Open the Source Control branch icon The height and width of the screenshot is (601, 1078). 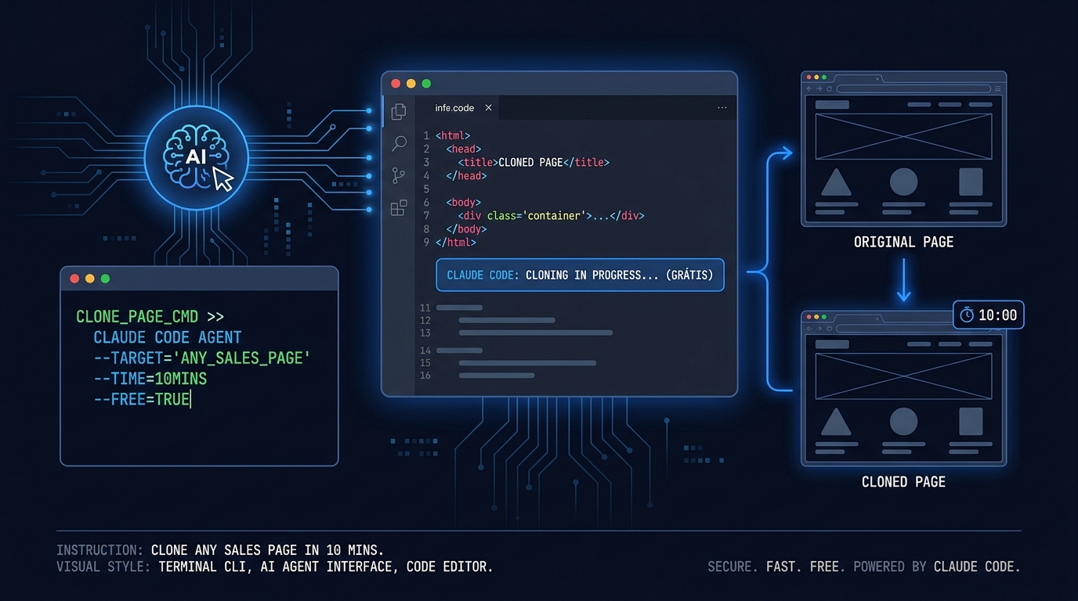pos(399,175)
